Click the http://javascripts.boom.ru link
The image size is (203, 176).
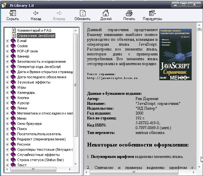pos(112,78)
